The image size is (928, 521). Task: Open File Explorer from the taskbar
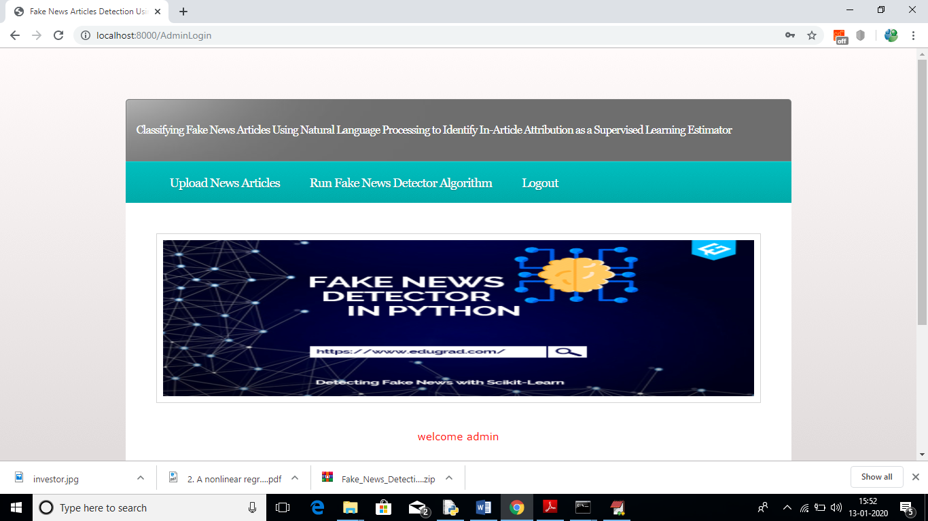coord(351,507)
